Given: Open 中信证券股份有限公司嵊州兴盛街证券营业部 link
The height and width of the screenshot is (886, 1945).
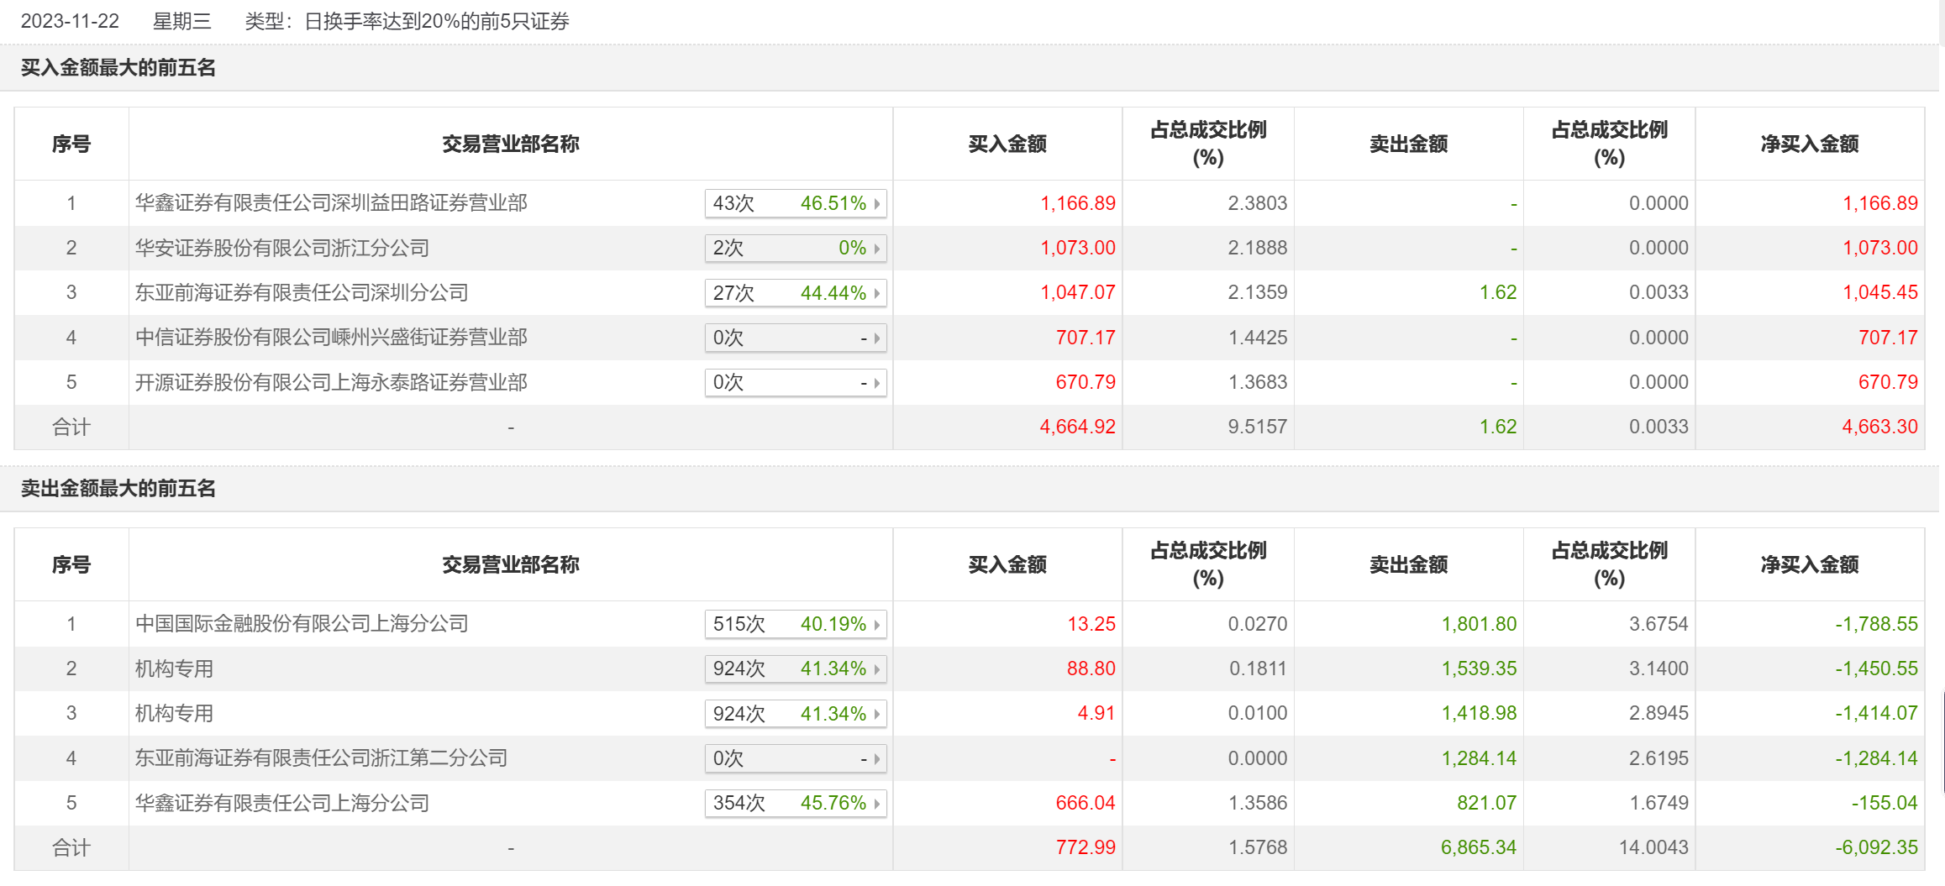Looking at the screenshot, I should coord(331,338).
